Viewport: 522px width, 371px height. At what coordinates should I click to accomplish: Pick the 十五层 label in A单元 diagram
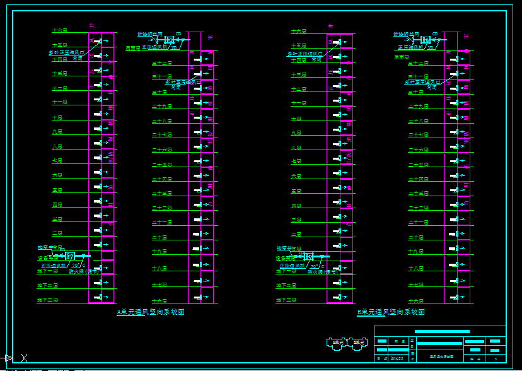[x=60, y=45]
